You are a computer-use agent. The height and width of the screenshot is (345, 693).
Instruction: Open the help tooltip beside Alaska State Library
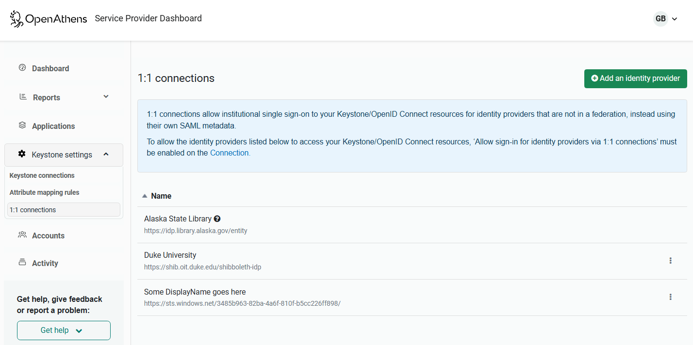(217, 219)
